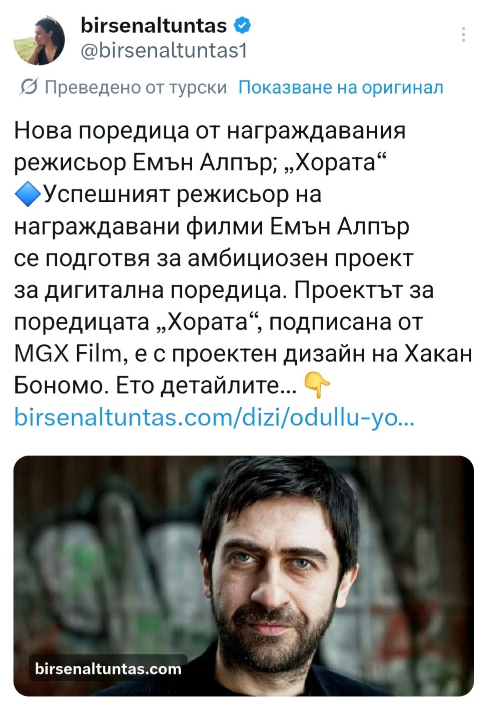489x704 pixels.
Task: Click the headline Нова поредица от награждавания
Action: pyautogui.click(x=210, y=131)
